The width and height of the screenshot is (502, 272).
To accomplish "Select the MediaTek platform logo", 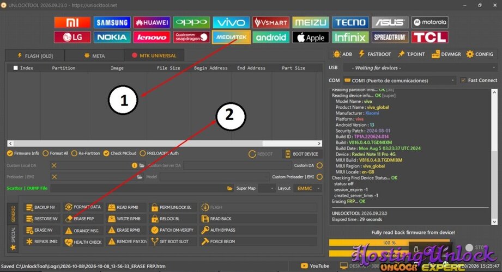I will click(231, 37).
